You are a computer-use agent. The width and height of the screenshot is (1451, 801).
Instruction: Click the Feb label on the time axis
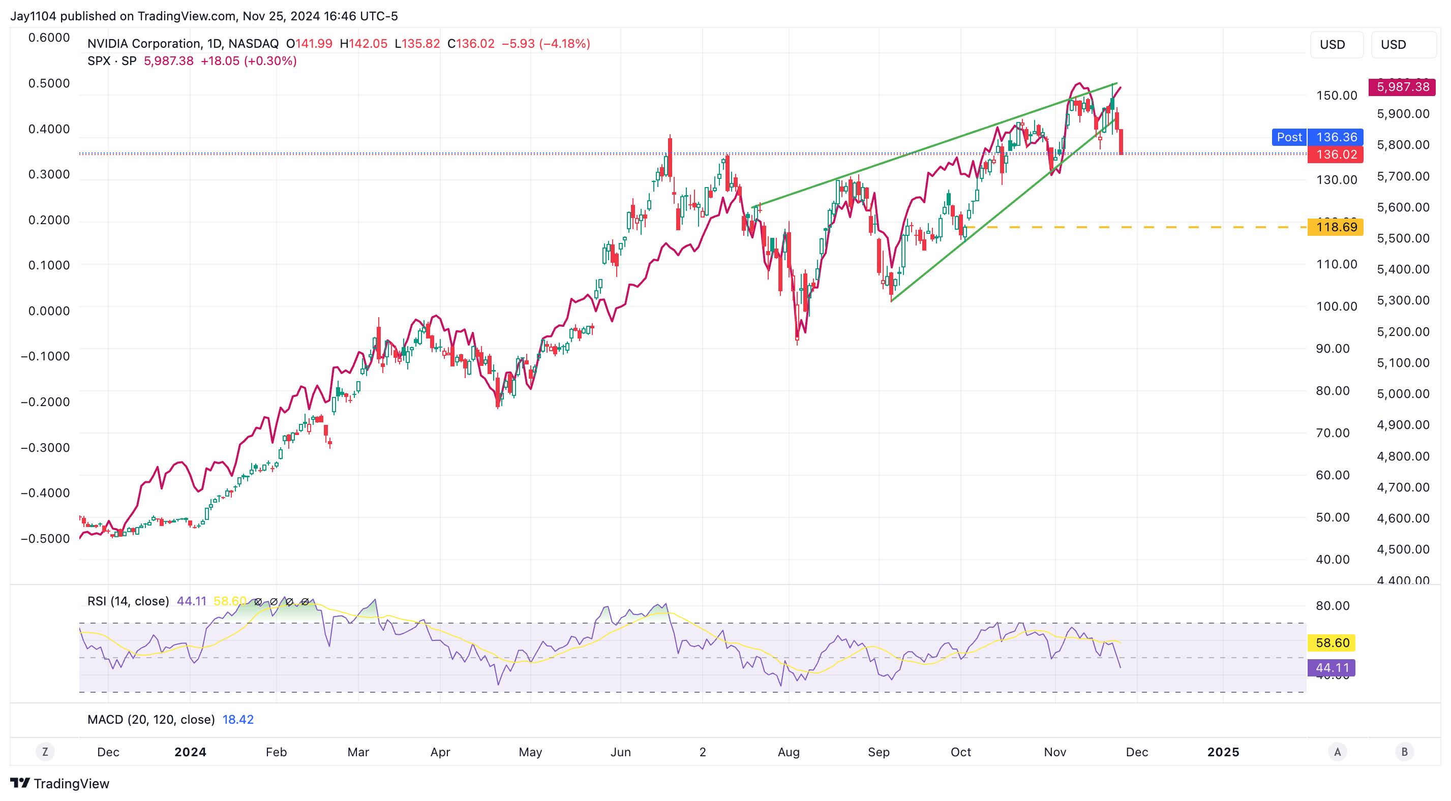pyautogui.click(x=276, y=752)
